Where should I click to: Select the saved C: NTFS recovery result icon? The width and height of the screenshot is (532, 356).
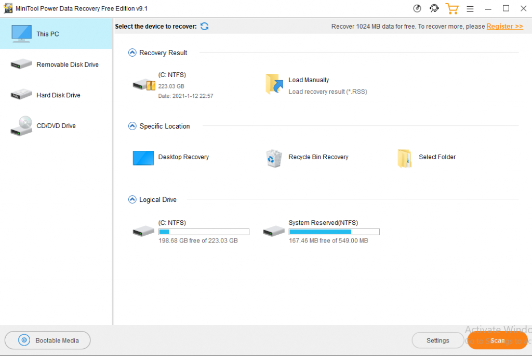[144, 85]
